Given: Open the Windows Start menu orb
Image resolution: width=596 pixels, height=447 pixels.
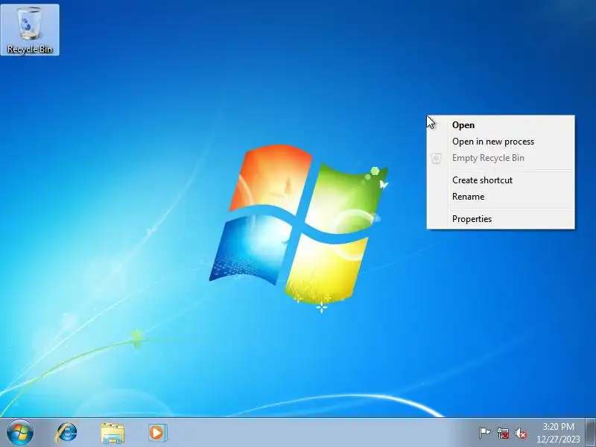Looking at the screenshot, I should pyautogui.click(x=20, y=433).
